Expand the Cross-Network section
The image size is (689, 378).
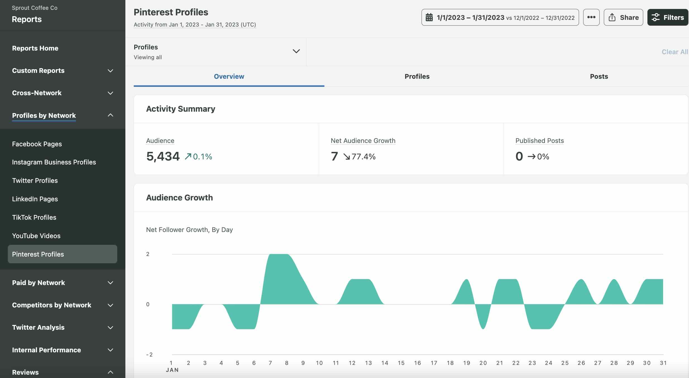click(110, 93)
